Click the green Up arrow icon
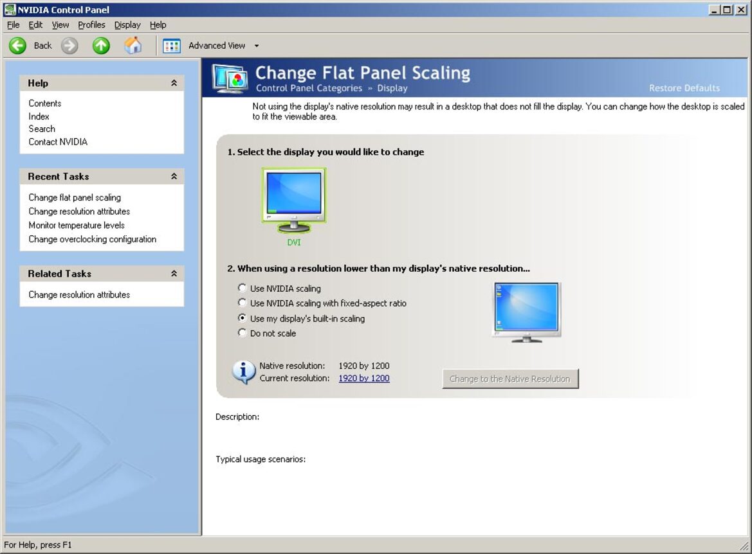Screen dimensions: 752x554 click(101, 46)
